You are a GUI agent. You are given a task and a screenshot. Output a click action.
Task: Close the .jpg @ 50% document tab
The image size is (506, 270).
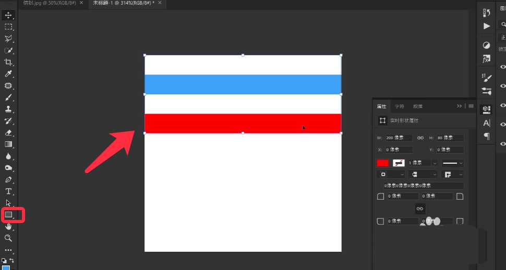point(81,3)
